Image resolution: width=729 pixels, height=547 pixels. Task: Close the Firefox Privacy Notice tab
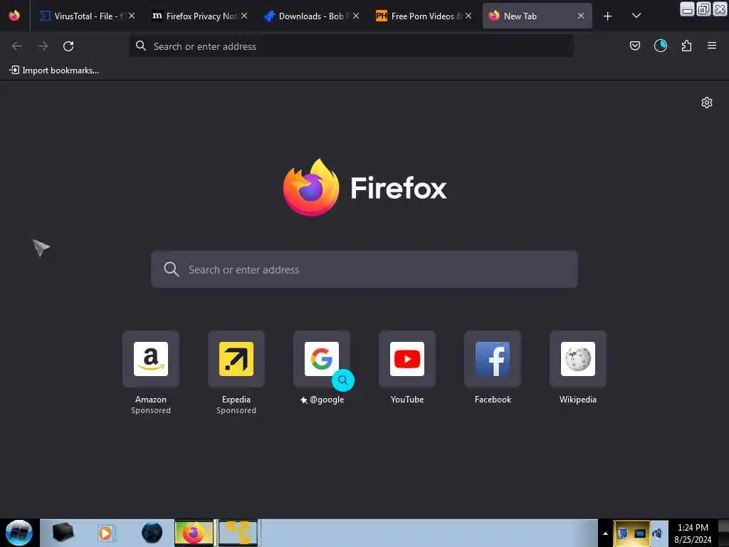click(x=244, y=16)
